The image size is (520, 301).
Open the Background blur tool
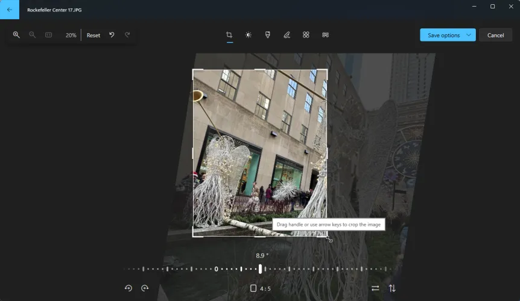tap(325, 35)
